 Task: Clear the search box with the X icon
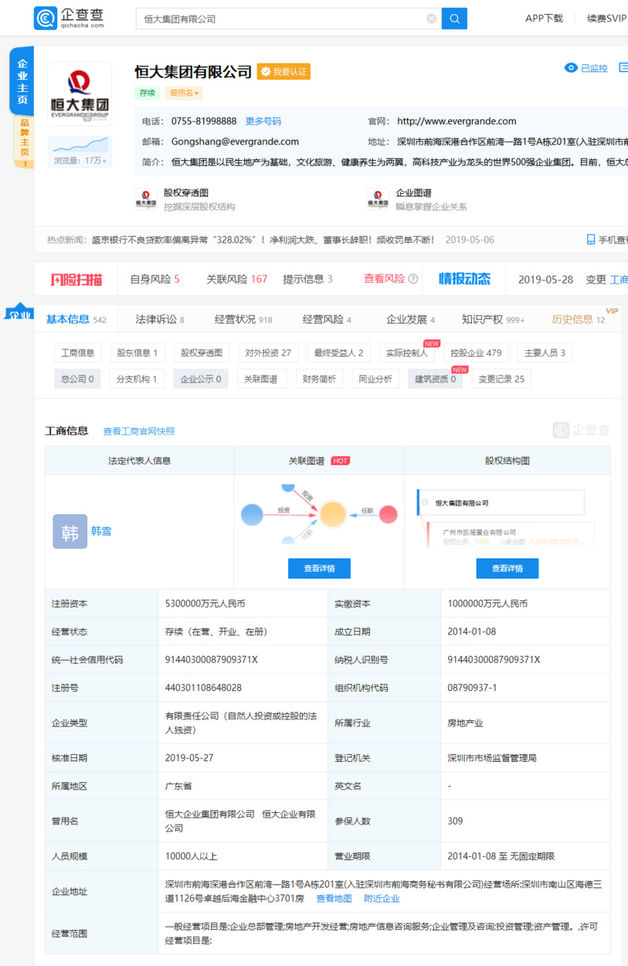point(431,19)
